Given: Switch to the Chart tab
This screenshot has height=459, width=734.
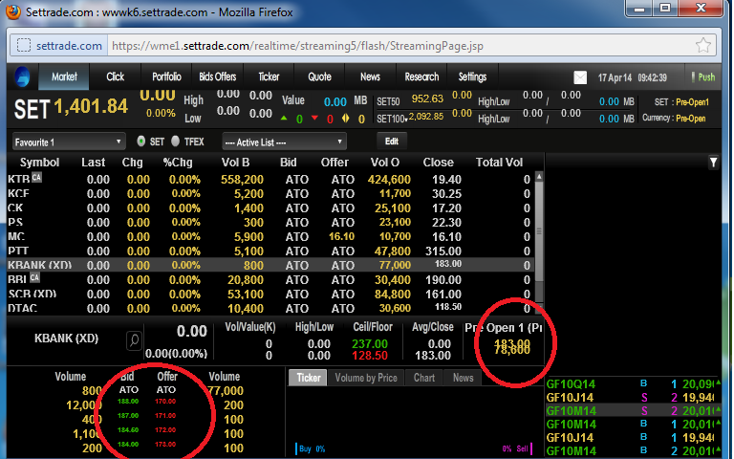Looking at the screenshot, I should pos(424,378).
